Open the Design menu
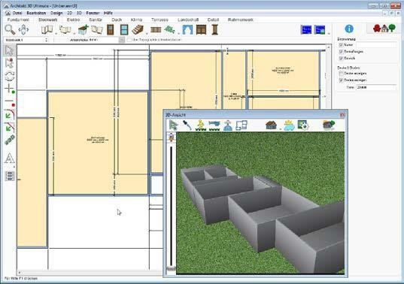 [x=56, y=13]
